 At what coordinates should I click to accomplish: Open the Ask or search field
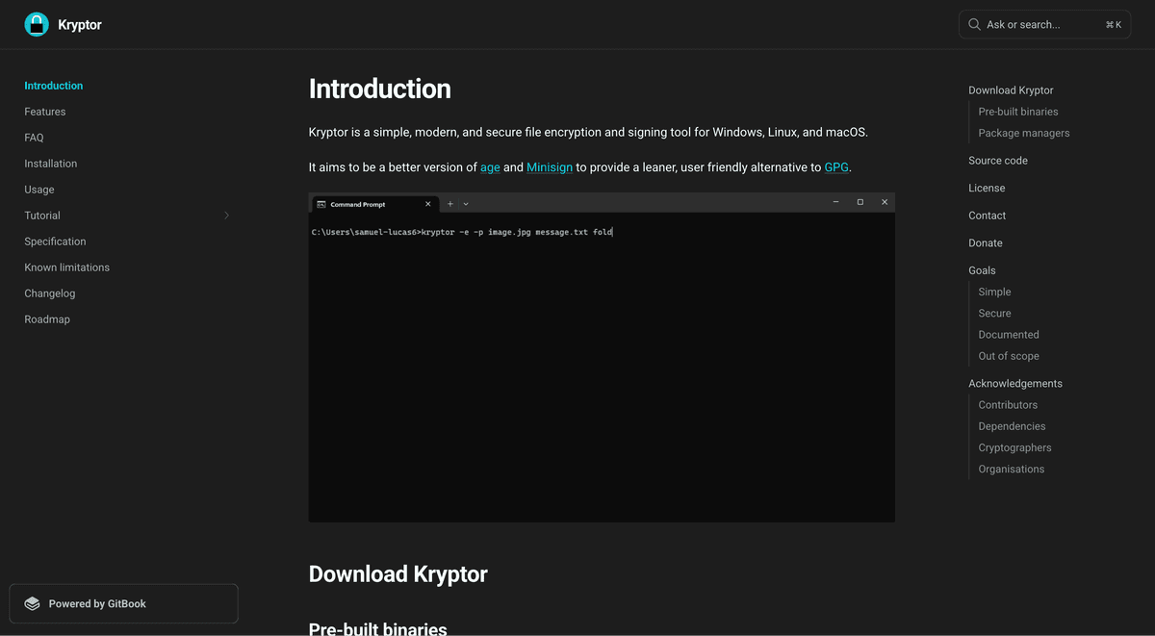click(1044, 24)
